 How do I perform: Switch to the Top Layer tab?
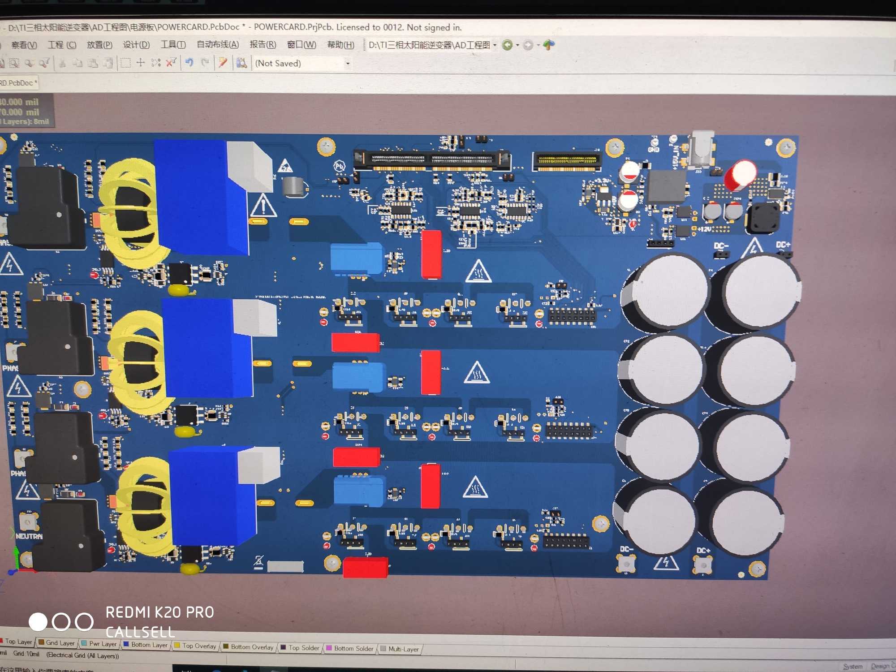17,642
